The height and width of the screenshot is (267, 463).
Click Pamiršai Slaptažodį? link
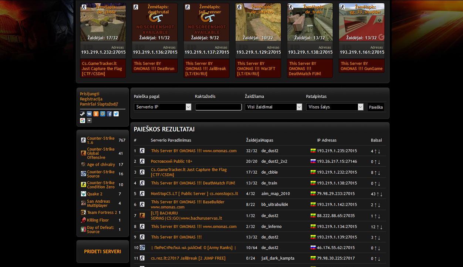point(99,104)
